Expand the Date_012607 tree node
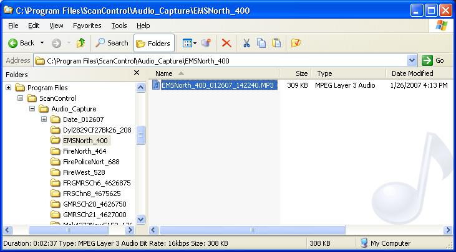 click(x=44, y=119)
